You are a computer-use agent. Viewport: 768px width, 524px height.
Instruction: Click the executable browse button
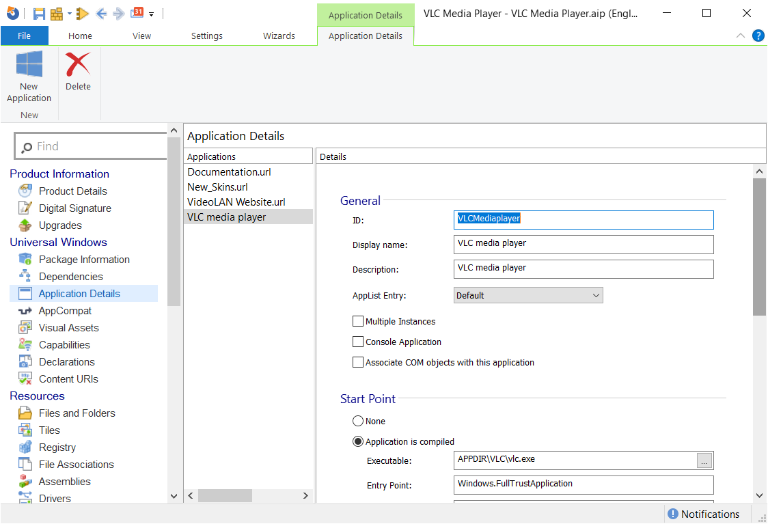(704, 461)
